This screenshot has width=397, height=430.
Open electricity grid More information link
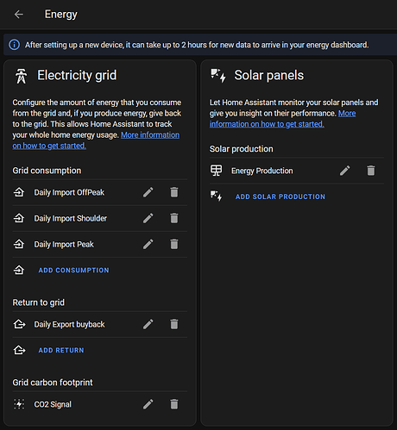click(96, 140)
